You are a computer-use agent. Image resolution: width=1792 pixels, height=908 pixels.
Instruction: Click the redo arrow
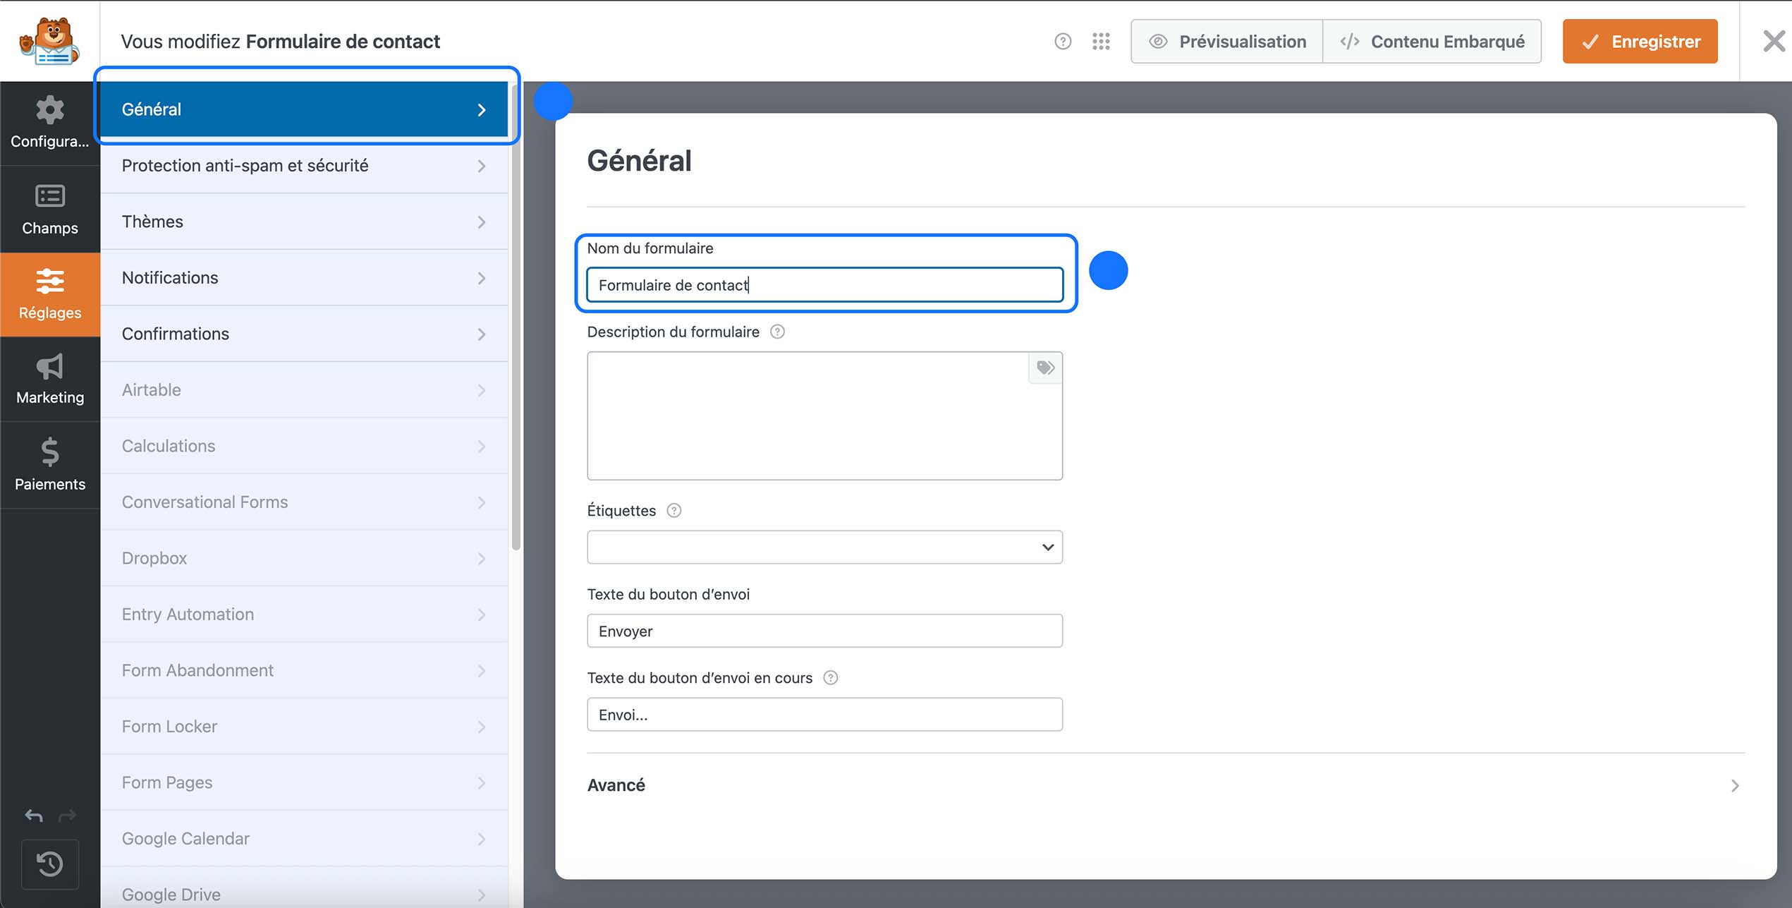click(x=68, y=816)
